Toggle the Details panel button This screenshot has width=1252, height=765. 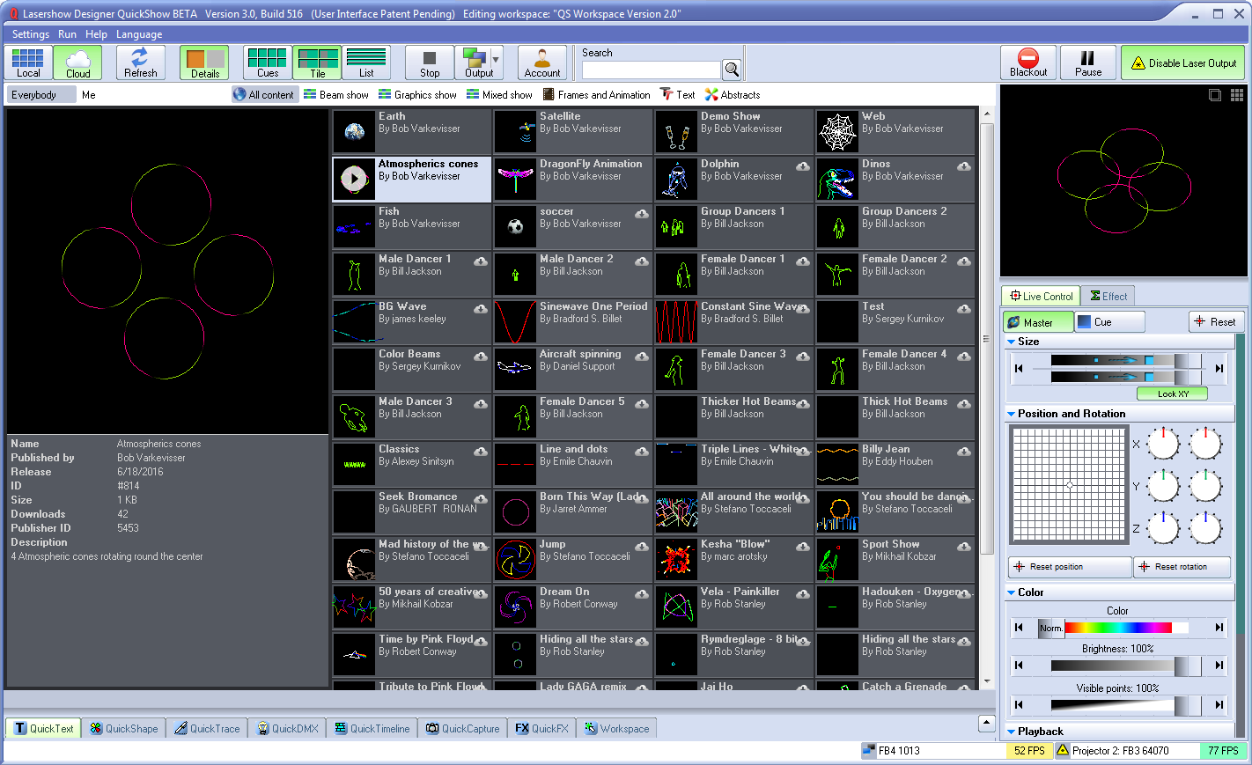point(204,63)
